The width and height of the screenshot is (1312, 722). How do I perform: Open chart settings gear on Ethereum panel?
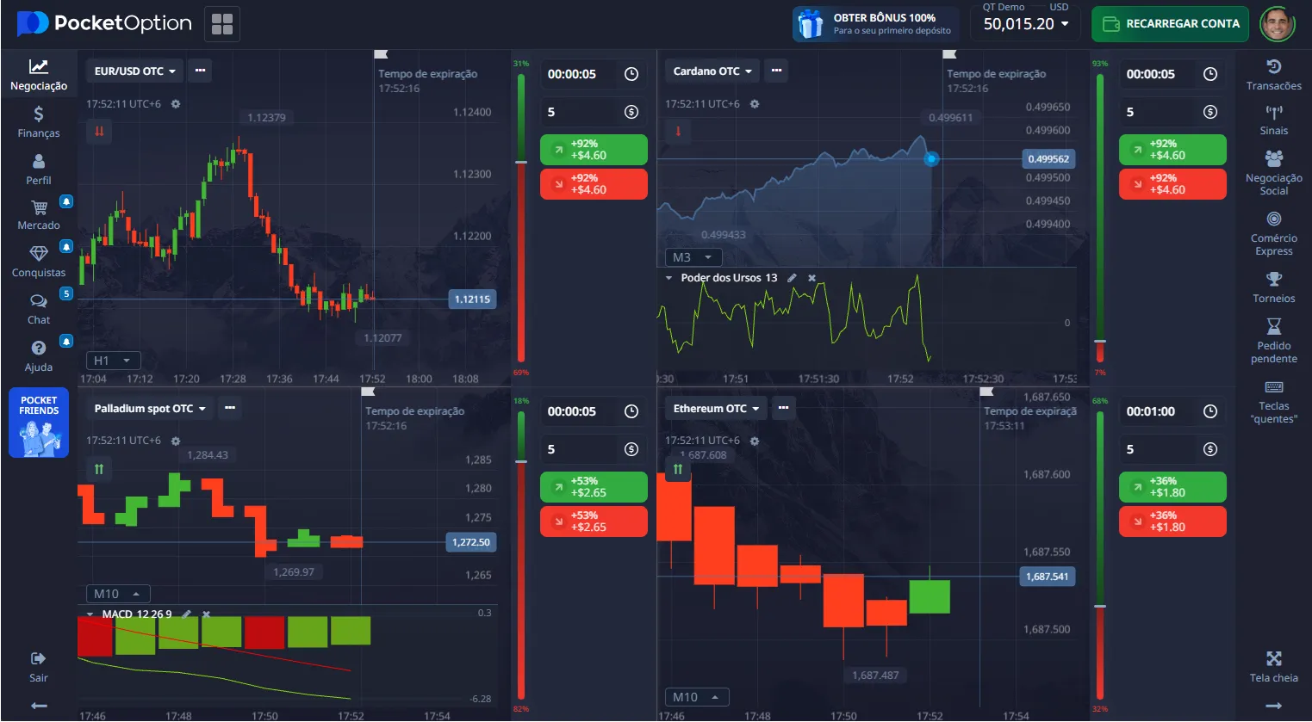pos(755,441)
